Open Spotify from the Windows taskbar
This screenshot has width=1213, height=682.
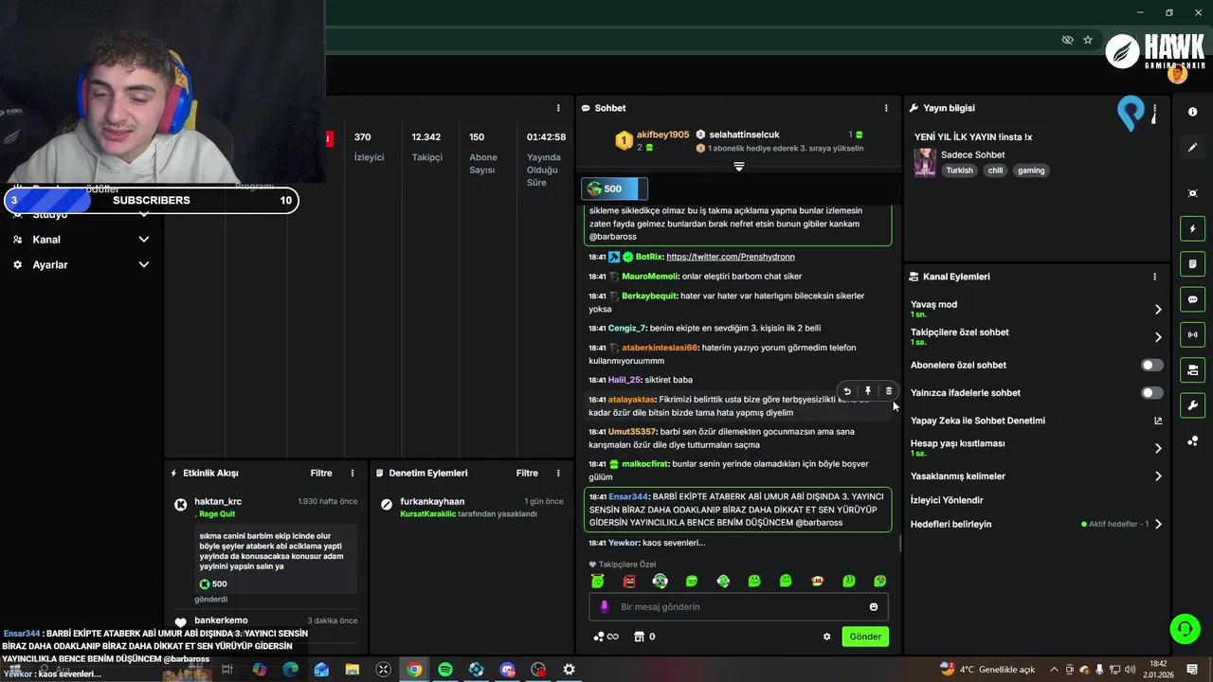[x=445, y=670]
